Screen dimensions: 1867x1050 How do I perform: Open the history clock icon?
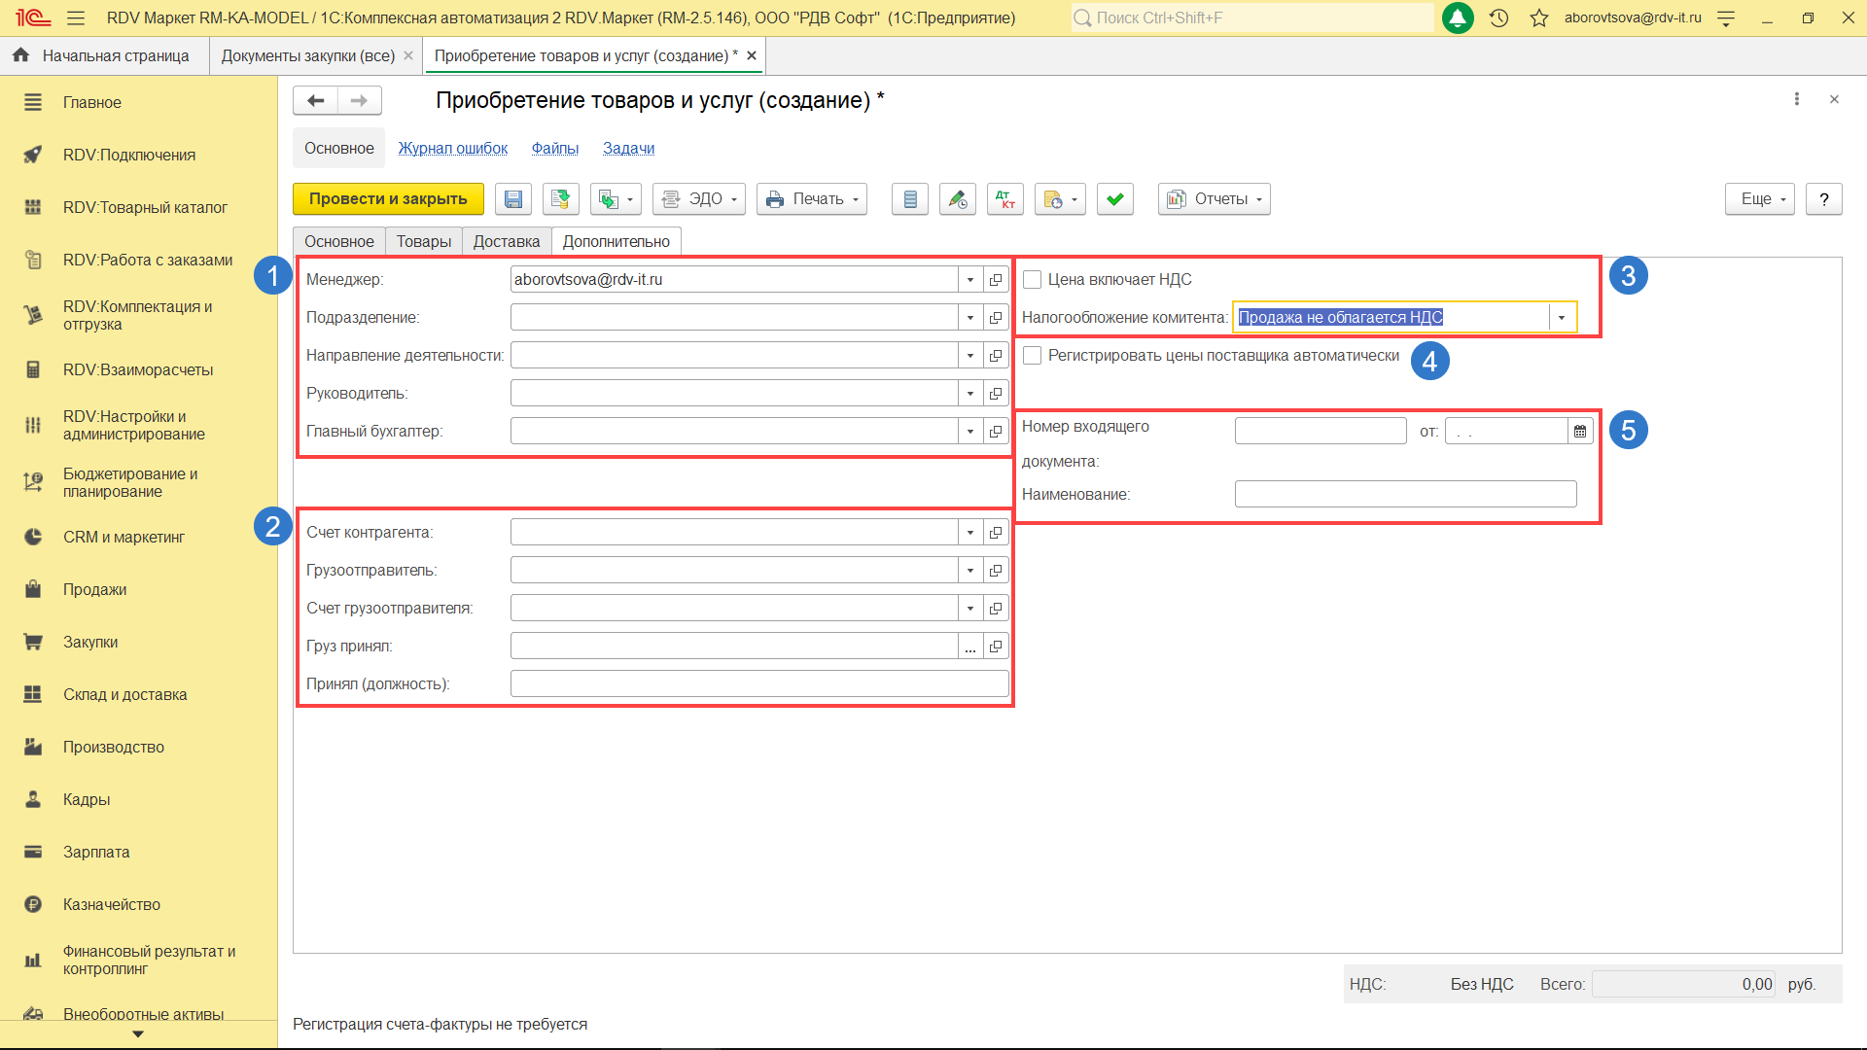point(1498,17)
